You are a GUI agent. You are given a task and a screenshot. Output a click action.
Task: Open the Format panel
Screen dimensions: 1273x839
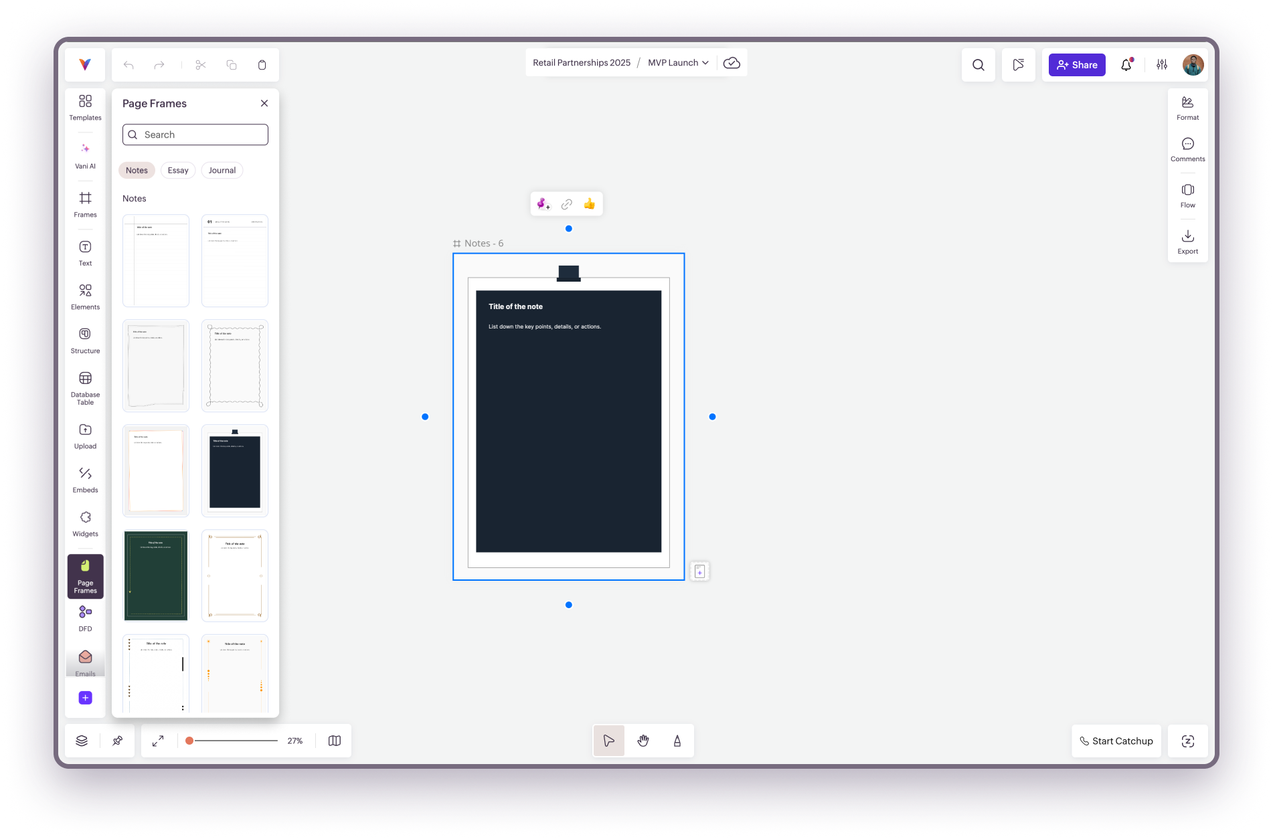tap(1187, 108)
